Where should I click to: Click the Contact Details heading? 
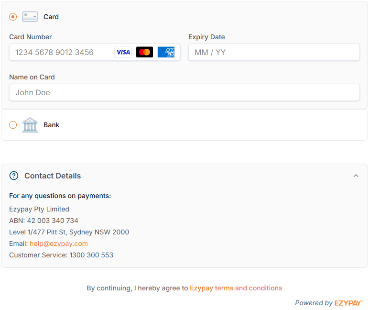(53, 176)
